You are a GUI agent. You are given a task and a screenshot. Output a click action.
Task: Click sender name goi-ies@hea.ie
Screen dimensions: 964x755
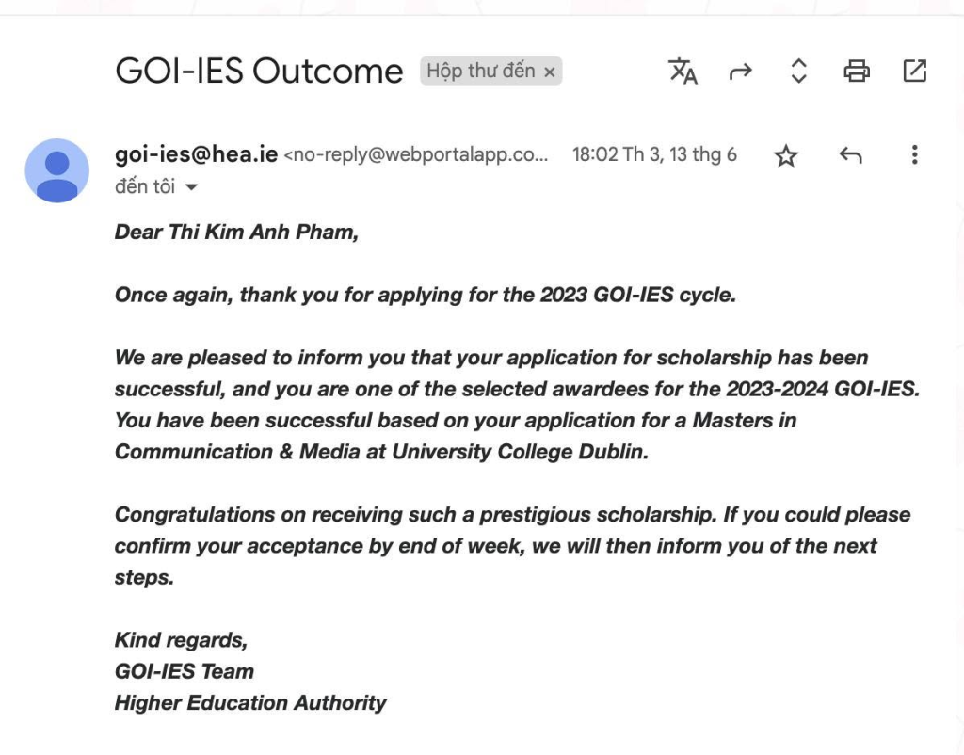coord(196,153)
